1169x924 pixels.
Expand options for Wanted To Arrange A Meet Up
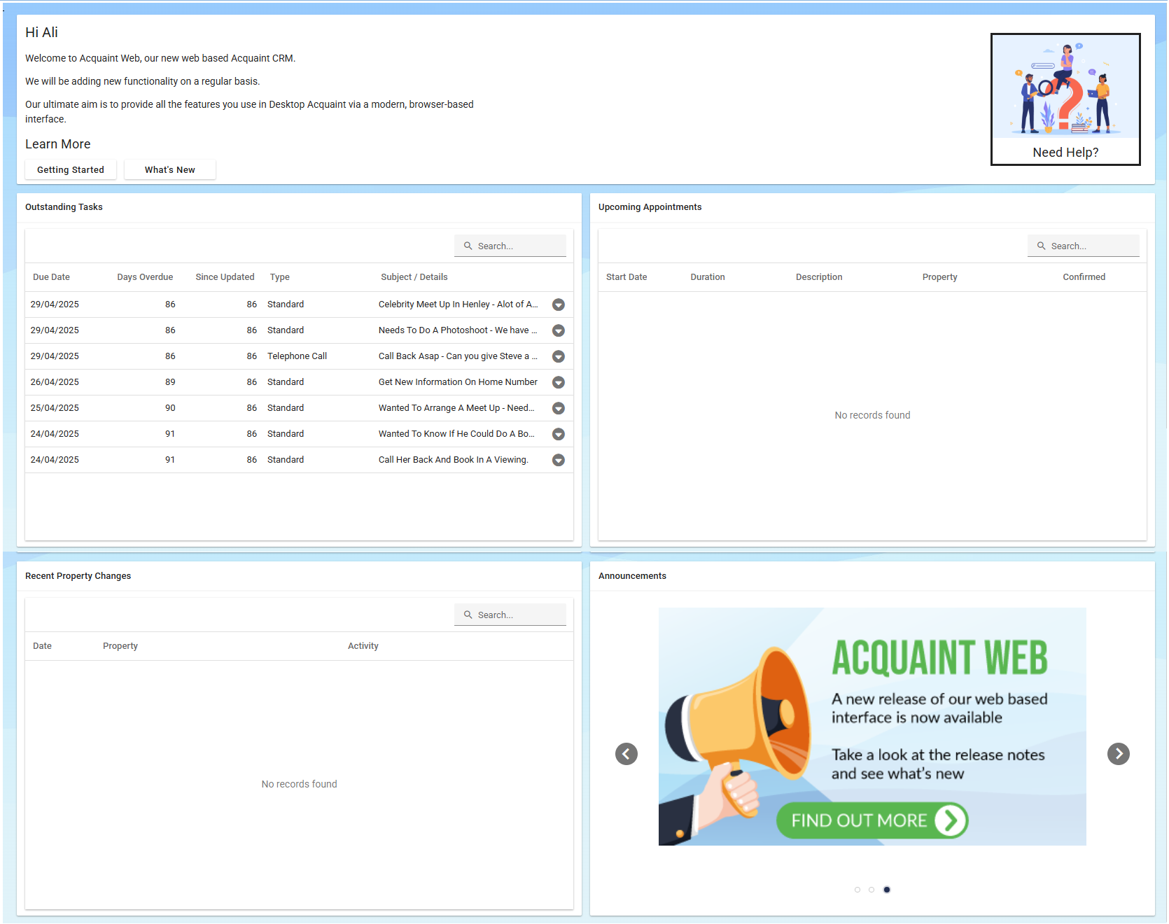(559, 408)
